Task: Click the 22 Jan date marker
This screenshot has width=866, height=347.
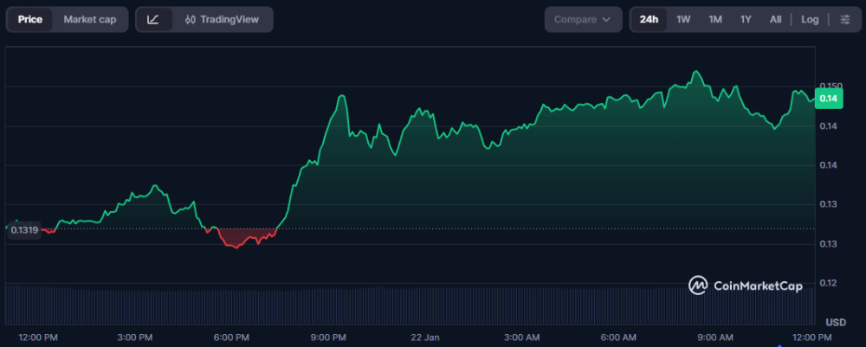Action: (x=425, y=337)
